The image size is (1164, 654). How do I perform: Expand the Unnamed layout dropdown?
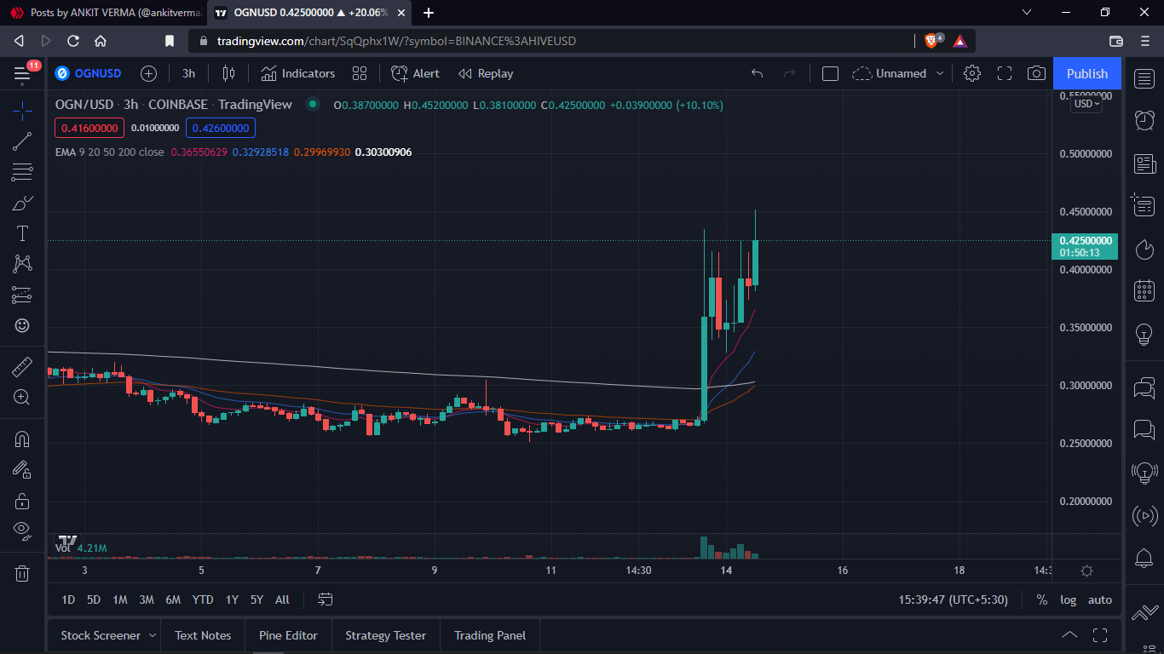pyautogui.click(x=940, y=73)
